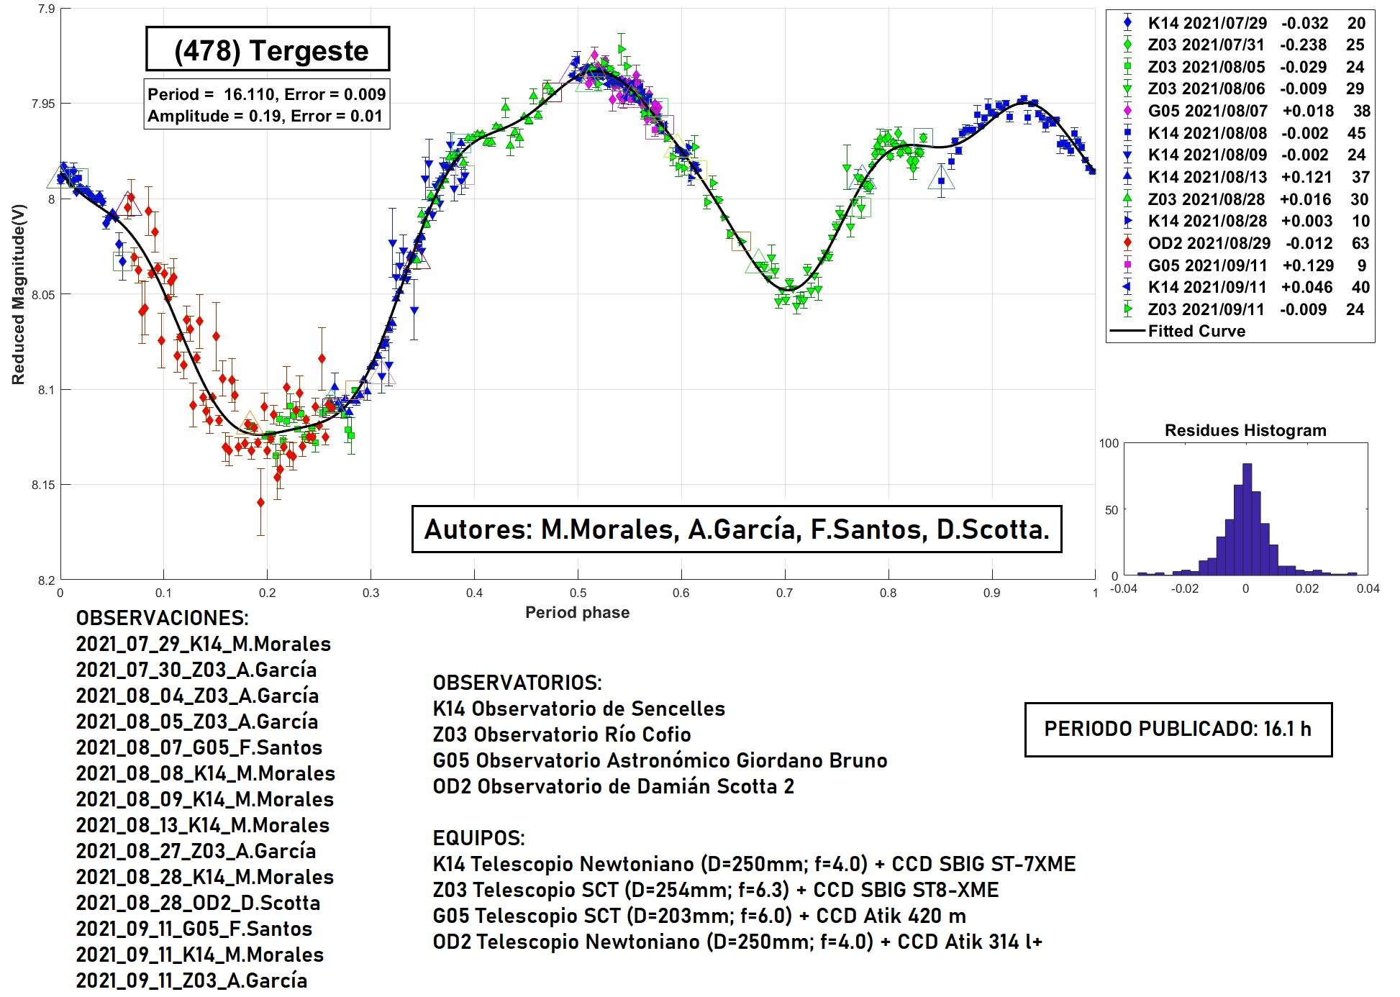Image resolution: width=1400 pixels, height=997 pixels.
Task: Click the (478) Tergeste title box
Action: click(x=268, y=50)
